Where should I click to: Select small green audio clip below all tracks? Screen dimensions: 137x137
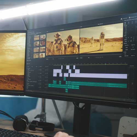pos(67,90)
